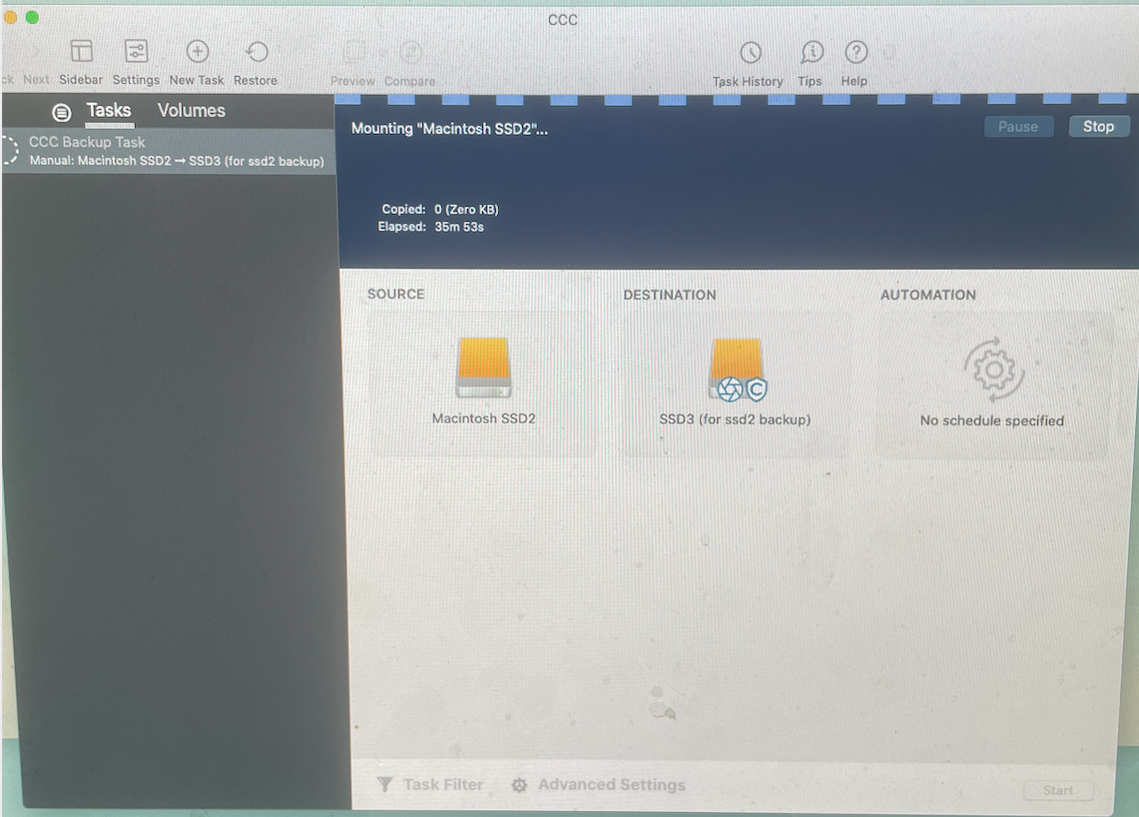
Task: Open Task History clock icon
Action: [750, 52]
